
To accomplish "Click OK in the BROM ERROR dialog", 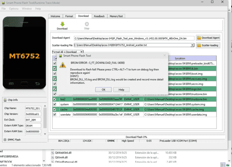I will [x=103, y=90].
